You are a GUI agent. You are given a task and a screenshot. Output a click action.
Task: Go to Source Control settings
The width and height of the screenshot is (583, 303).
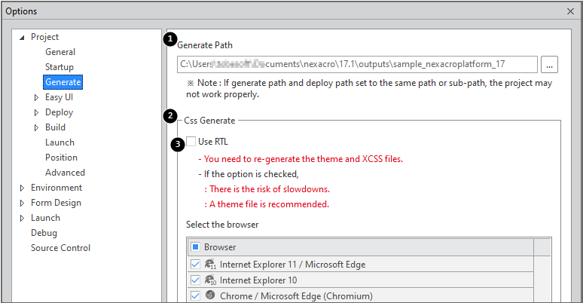60,248
